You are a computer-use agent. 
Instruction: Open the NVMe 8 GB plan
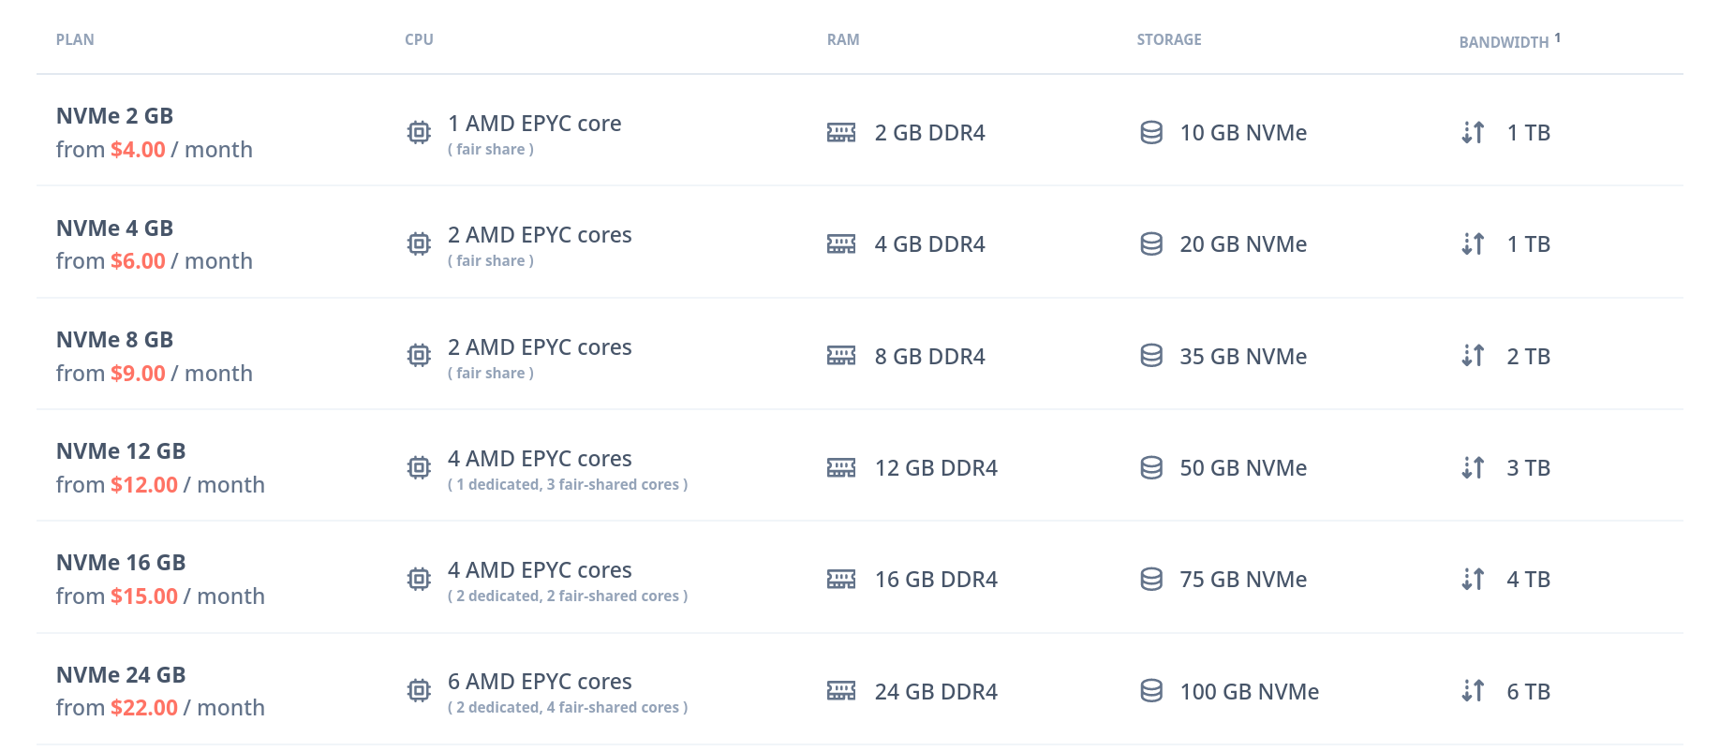(114, 340)
